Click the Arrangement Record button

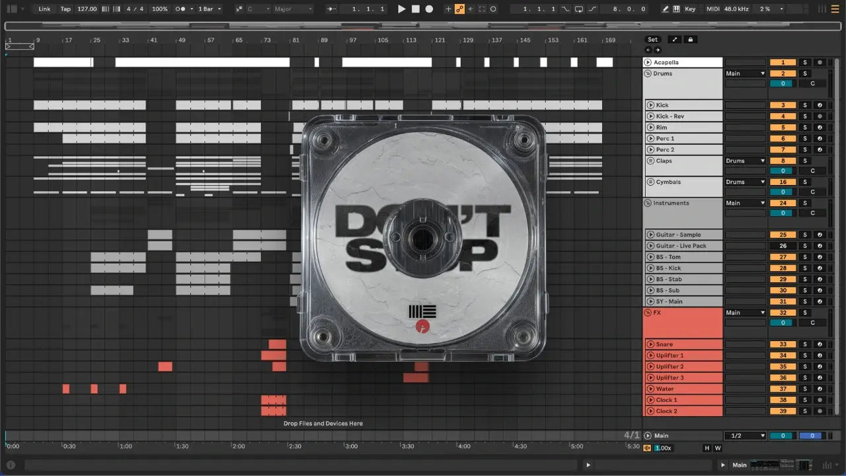tap(429, 9)
